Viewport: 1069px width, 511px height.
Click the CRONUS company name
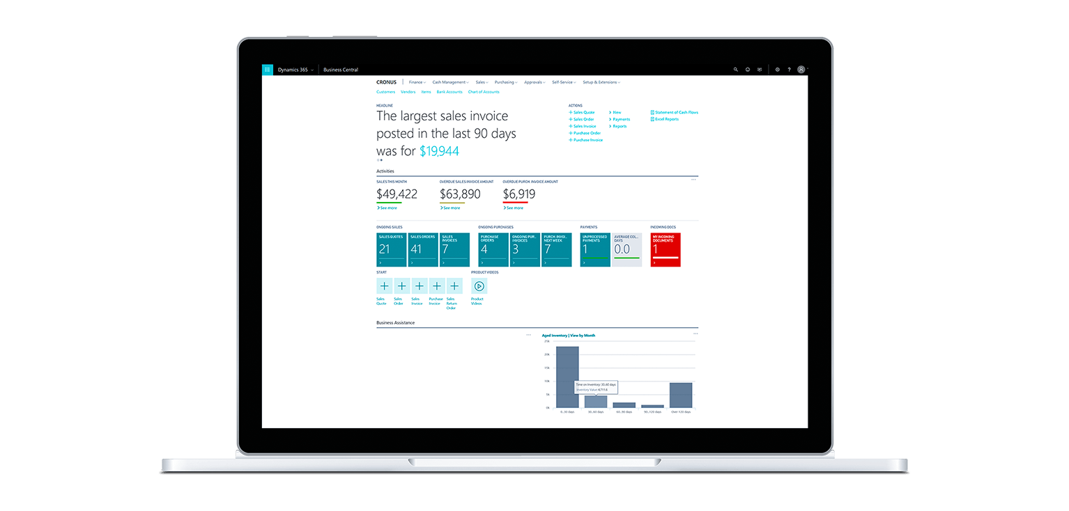386,82
